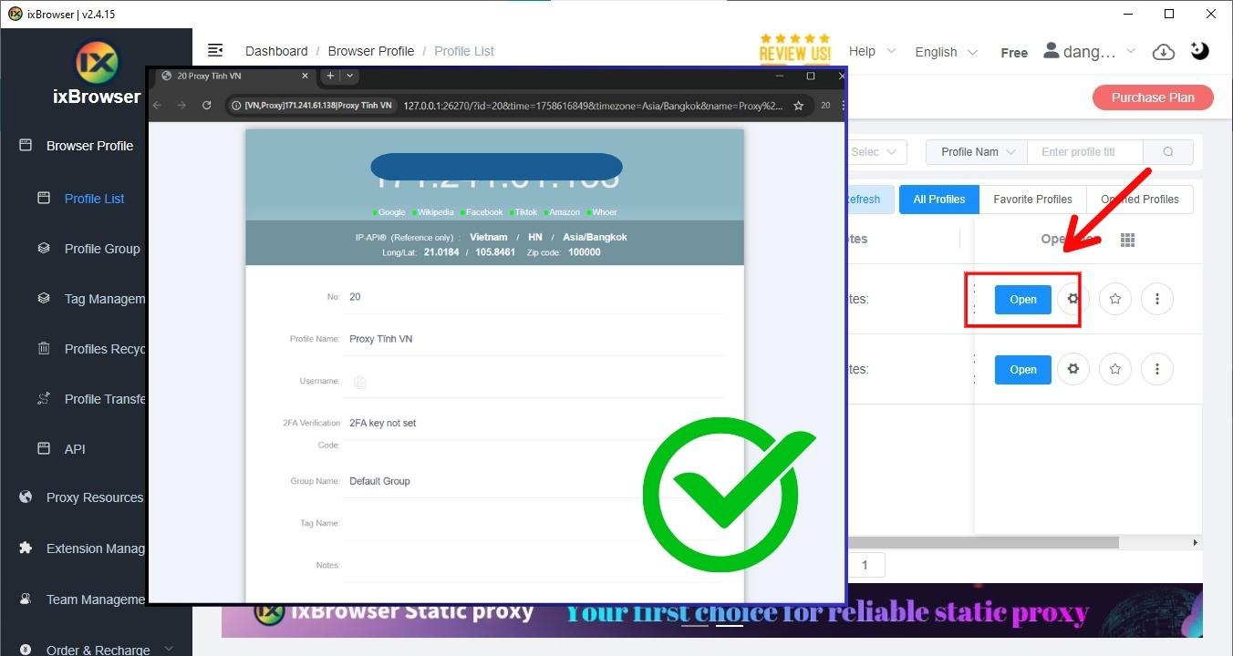Click the search magnifier button
Viewport: 1233px width, 656px height.
(1167, 152)
